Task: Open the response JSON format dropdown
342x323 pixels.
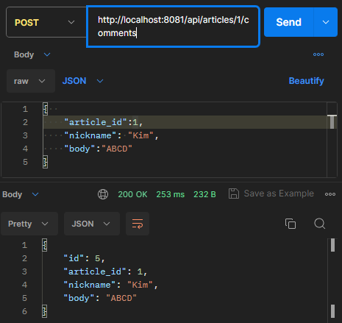Action: point(92,224)
